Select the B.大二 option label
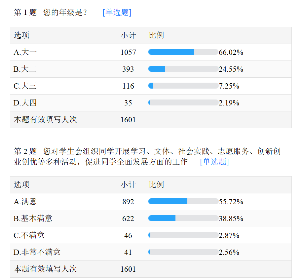The image size is (303, 278). pos(25,69)
